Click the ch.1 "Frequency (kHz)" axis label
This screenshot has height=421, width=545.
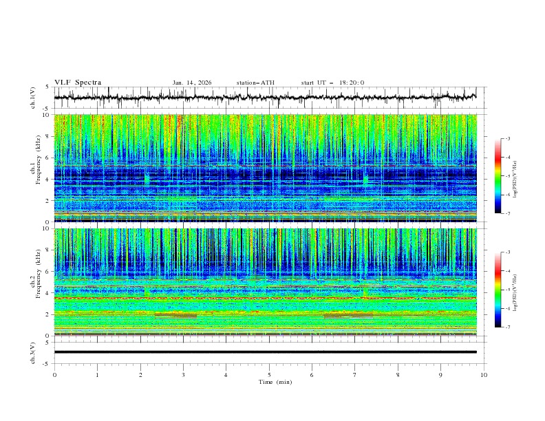[x=38, y=160]
